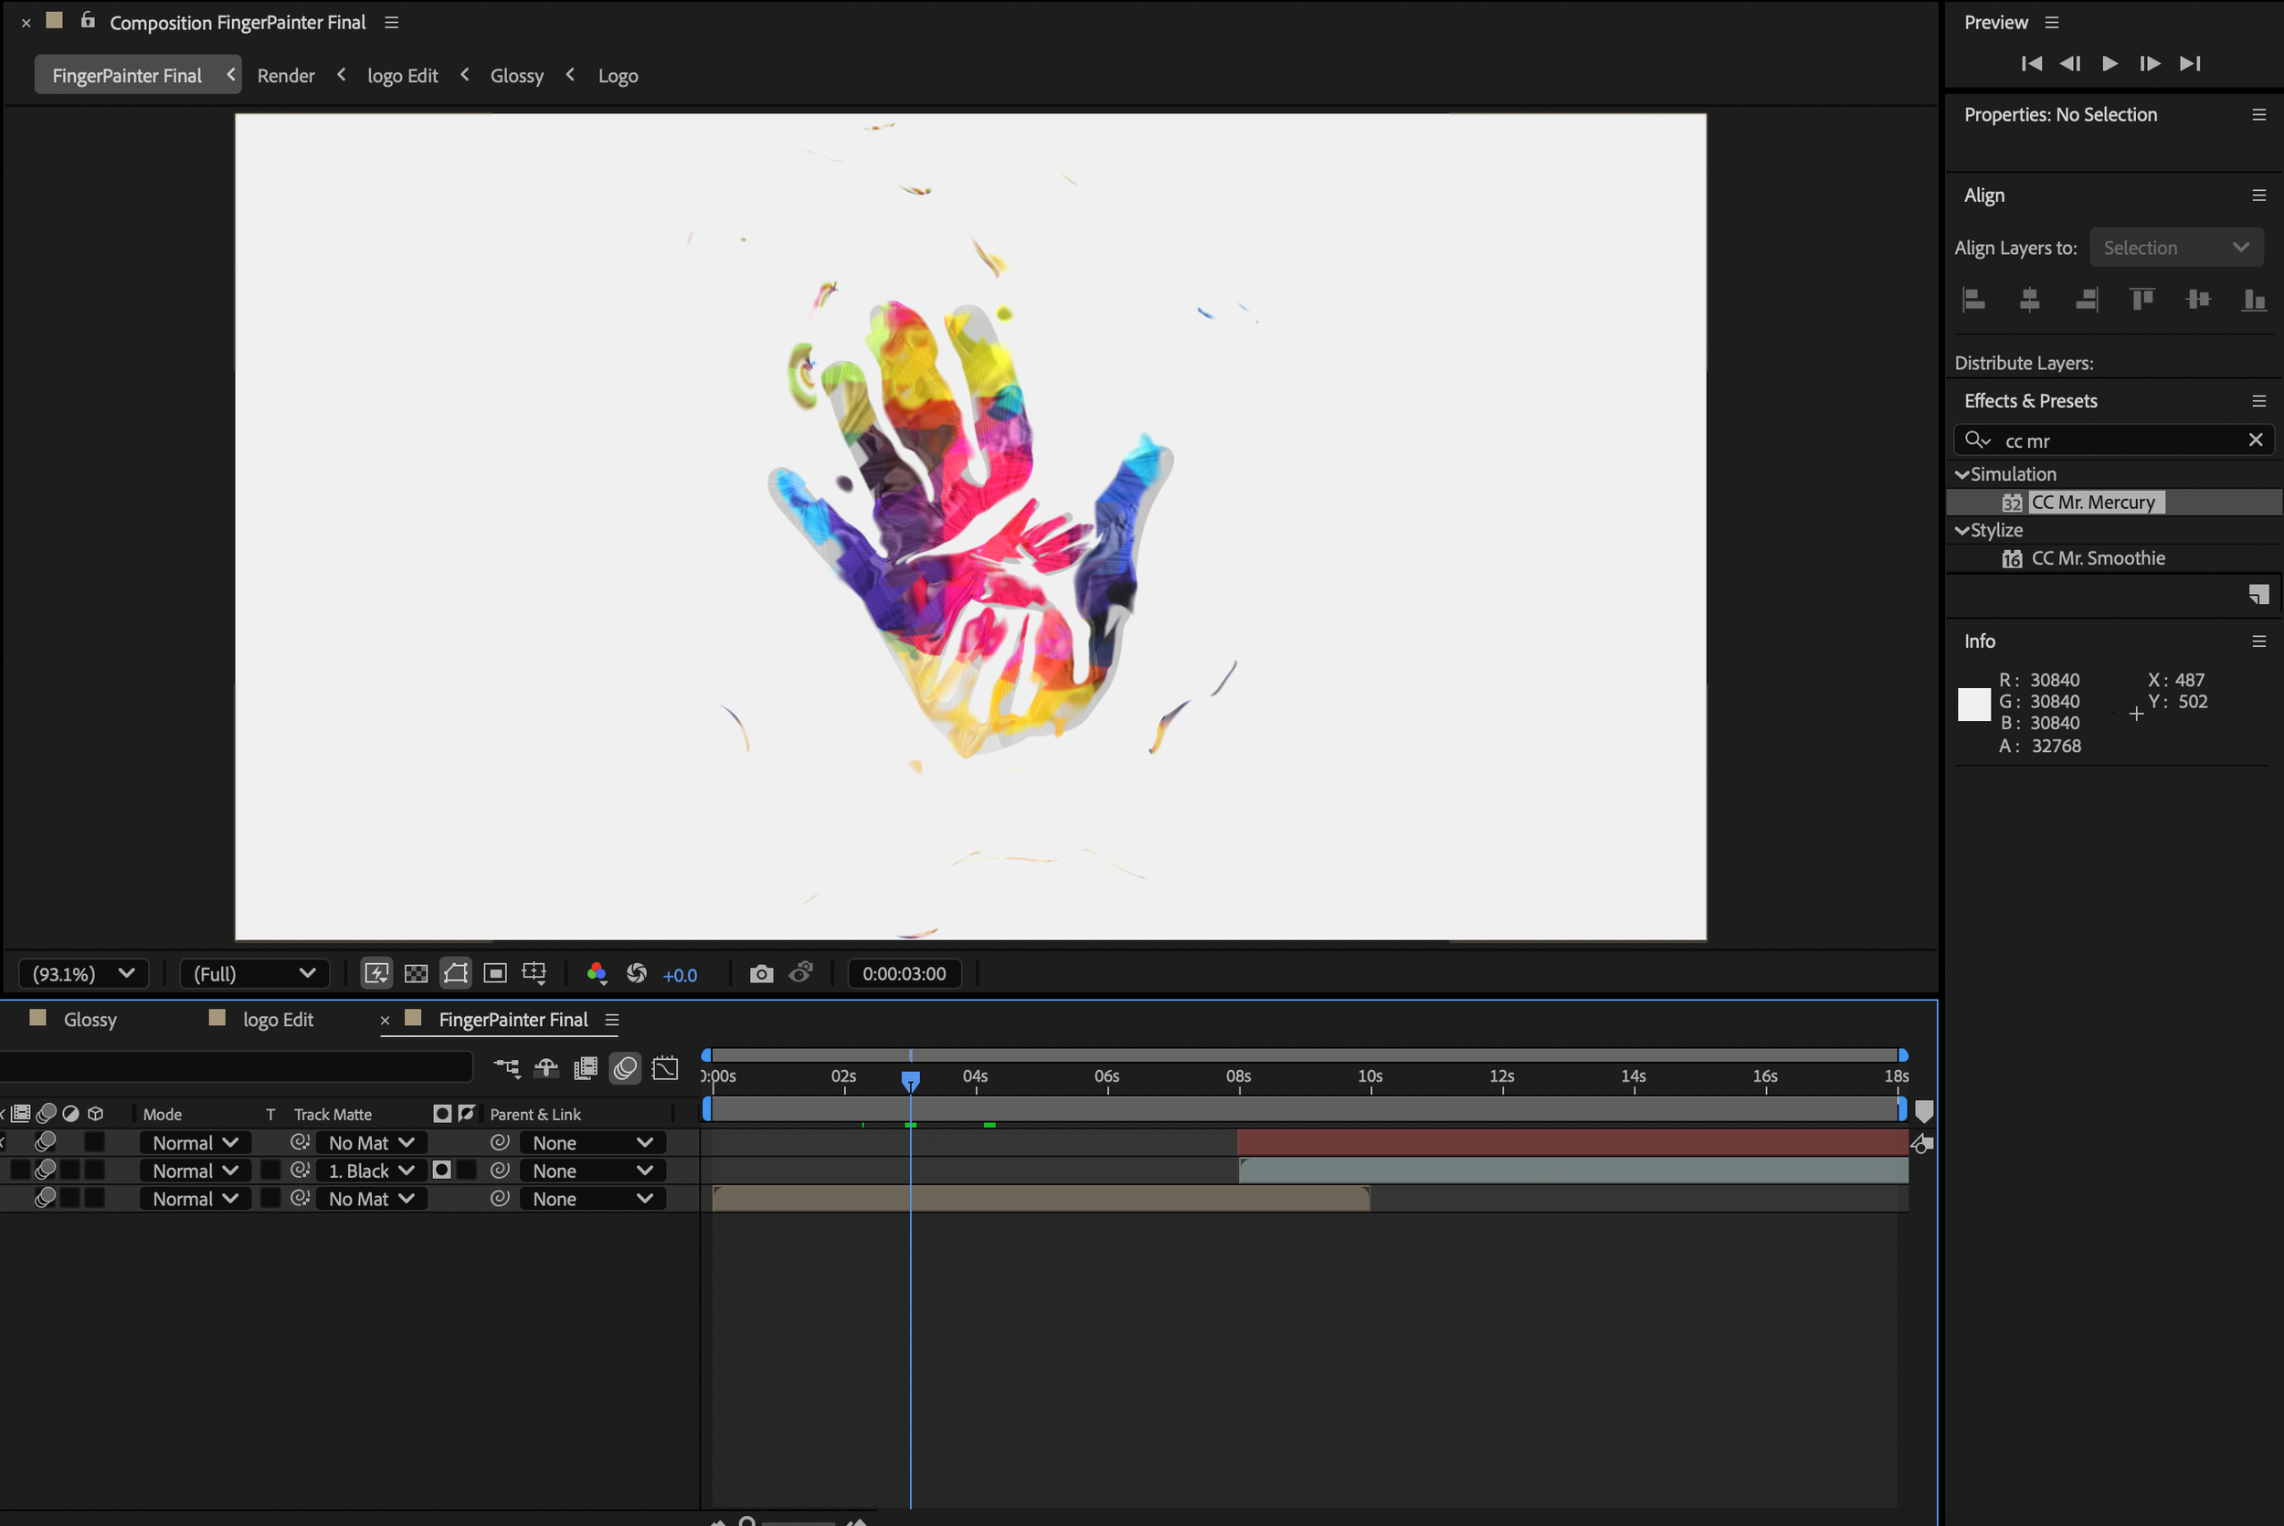This screenshot has height=1526, width=2284.
Task: Toggle the transparency grid checkerboard icon
Action: pyautogui.click(x=417, y=973)
